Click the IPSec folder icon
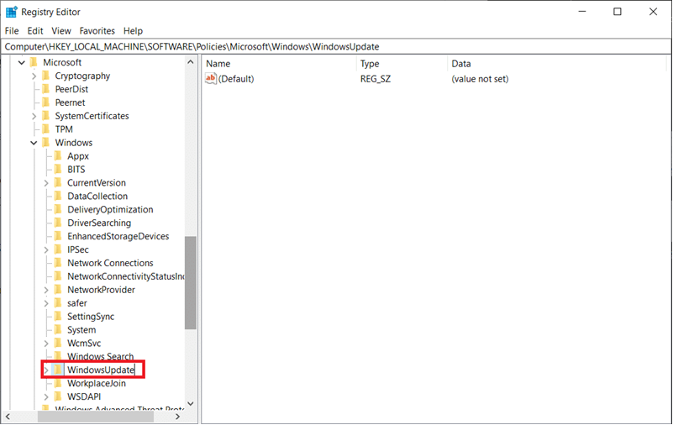This screenshot has width=673, height=425. point(58,249)
